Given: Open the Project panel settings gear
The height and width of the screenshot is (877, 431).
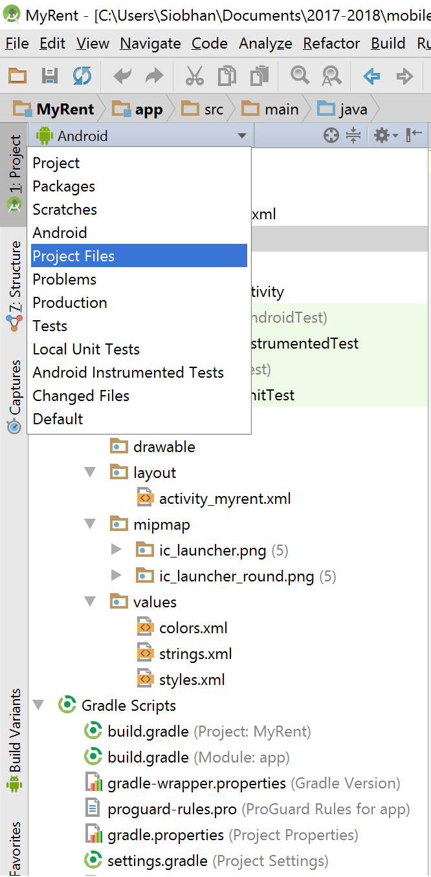Looking at the screenshot, I should 381,135.
